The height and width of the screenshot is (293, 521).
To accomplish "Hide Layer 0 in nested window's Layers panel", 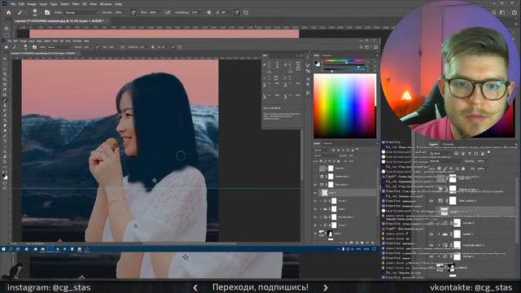I will pos(315,233).
